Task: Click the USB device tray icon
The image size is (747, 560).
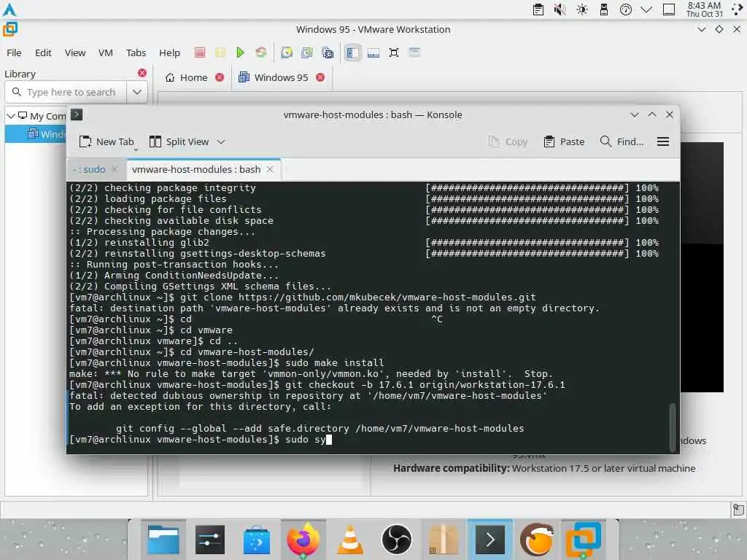Action: pyautogui.click(x=603, y=9)
